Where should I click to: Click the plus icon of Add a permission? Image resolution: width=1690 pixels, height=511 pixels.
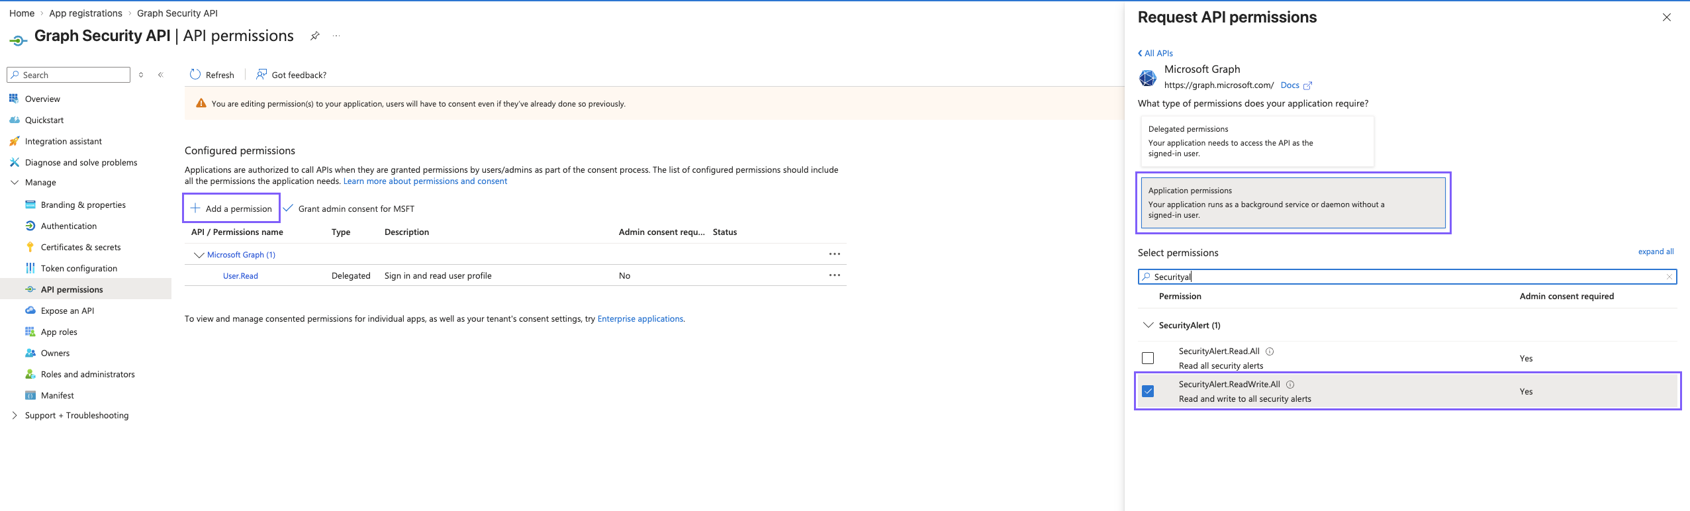(195, 208)
